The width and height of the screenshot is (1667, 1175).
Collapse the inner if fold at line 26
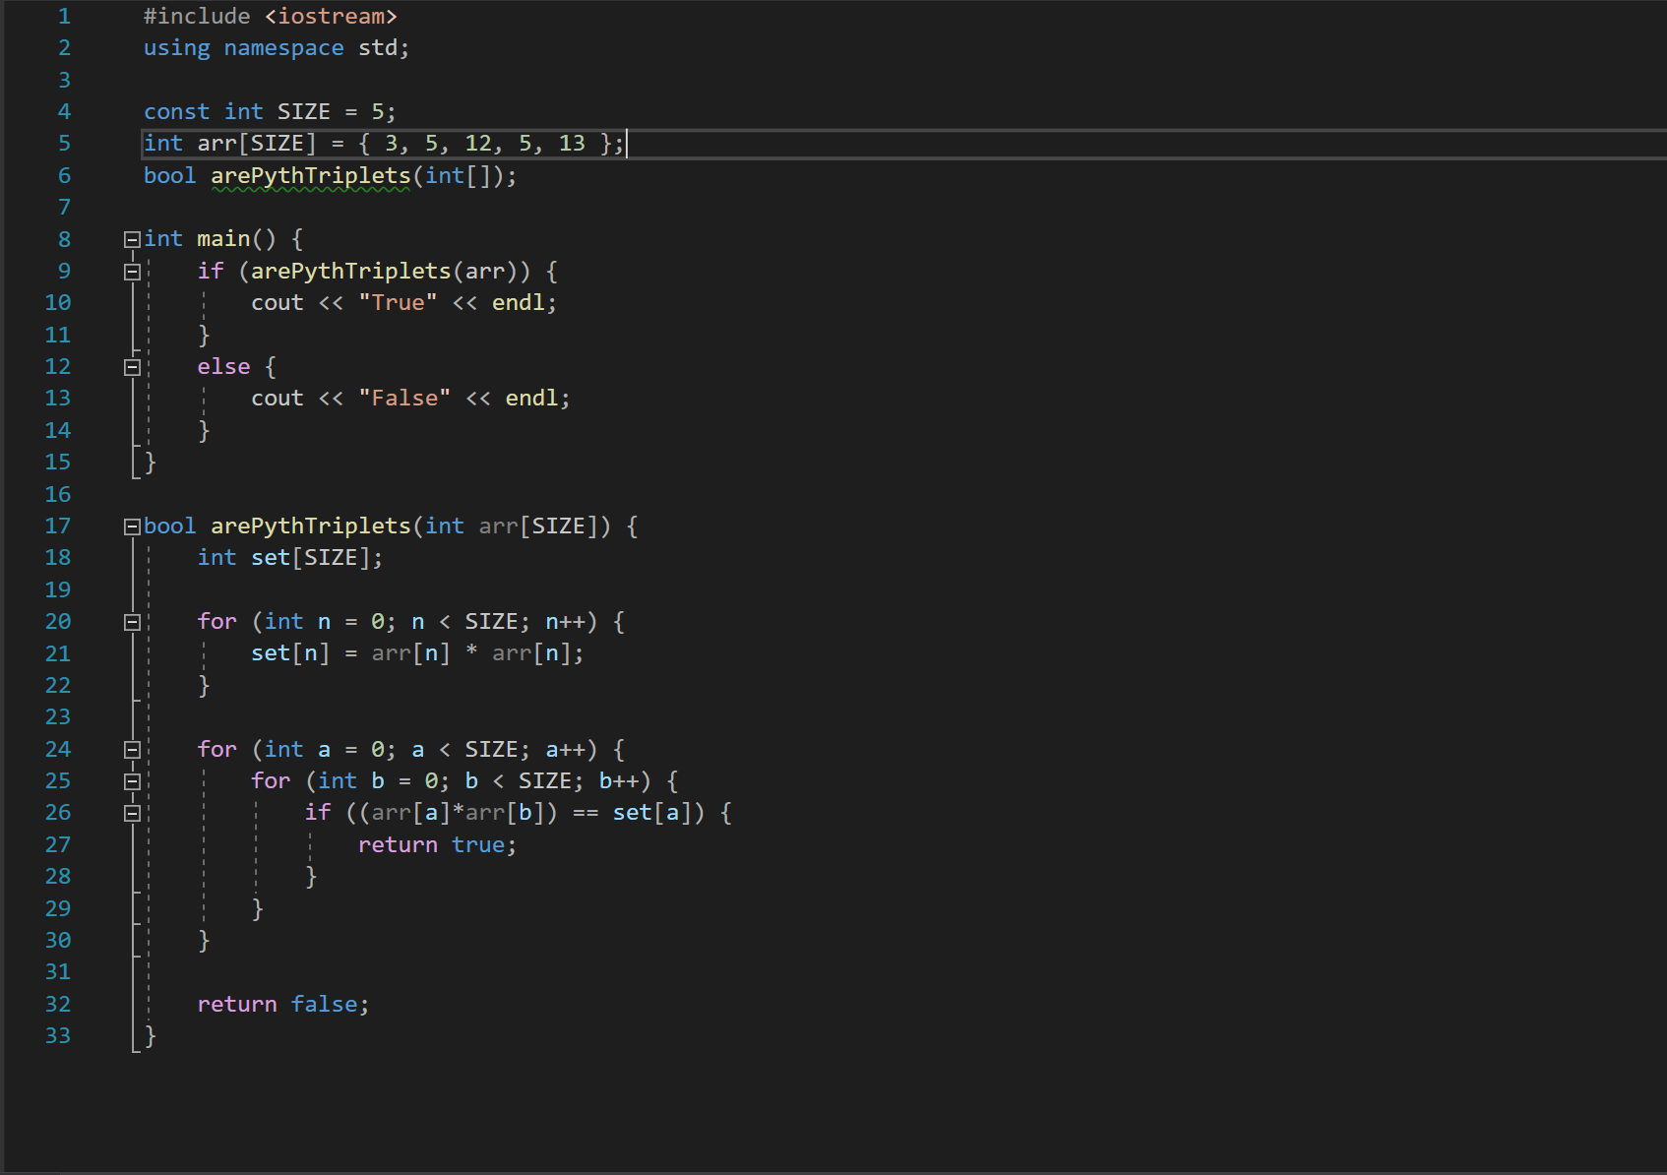pos(132,813)
